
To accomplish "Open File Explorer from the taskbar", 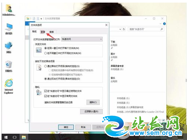I will (x=24, y=137).
